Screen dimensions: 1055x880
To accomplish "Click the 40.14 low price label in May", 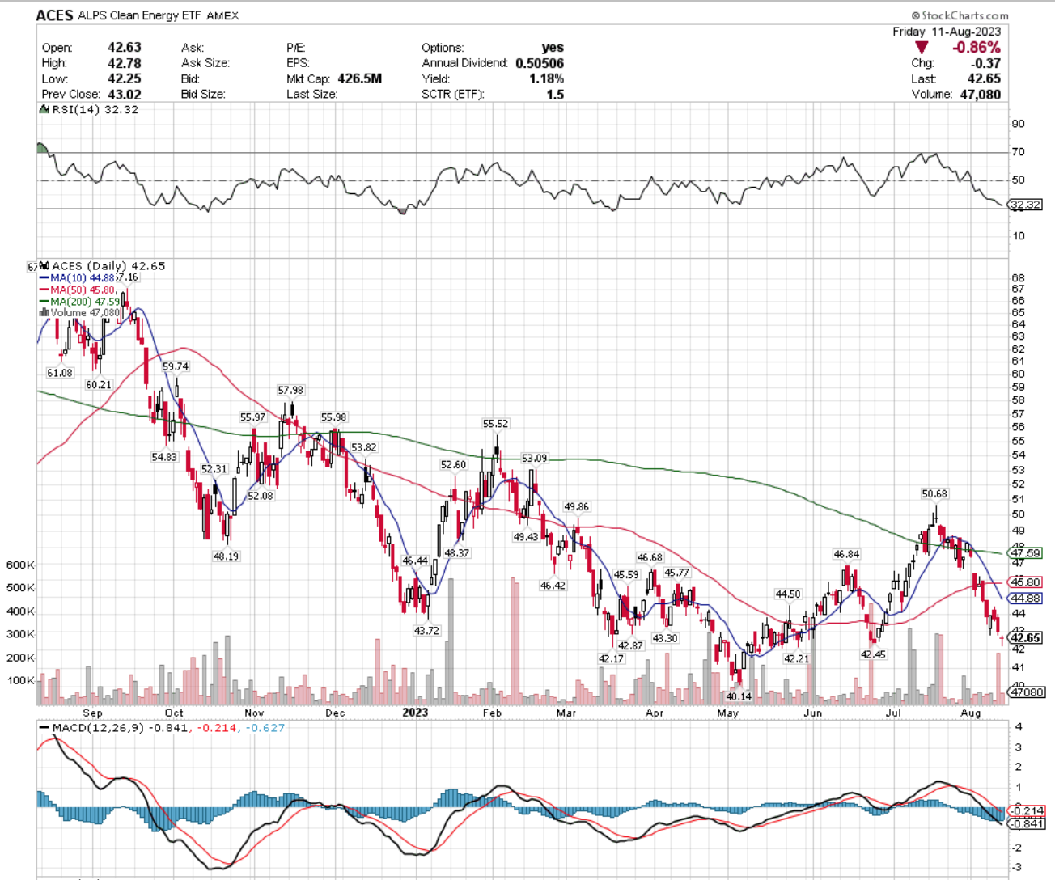I will pos(739,696).
